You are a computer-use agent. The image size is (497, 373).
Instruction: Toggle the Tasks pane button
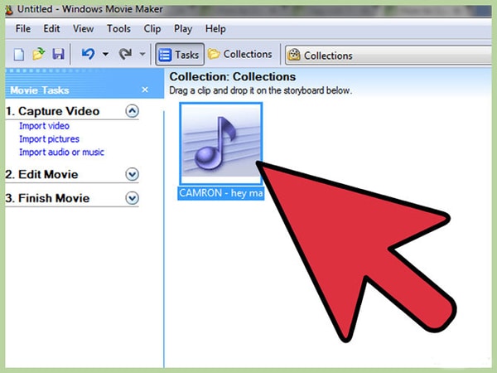pos(180,55)
